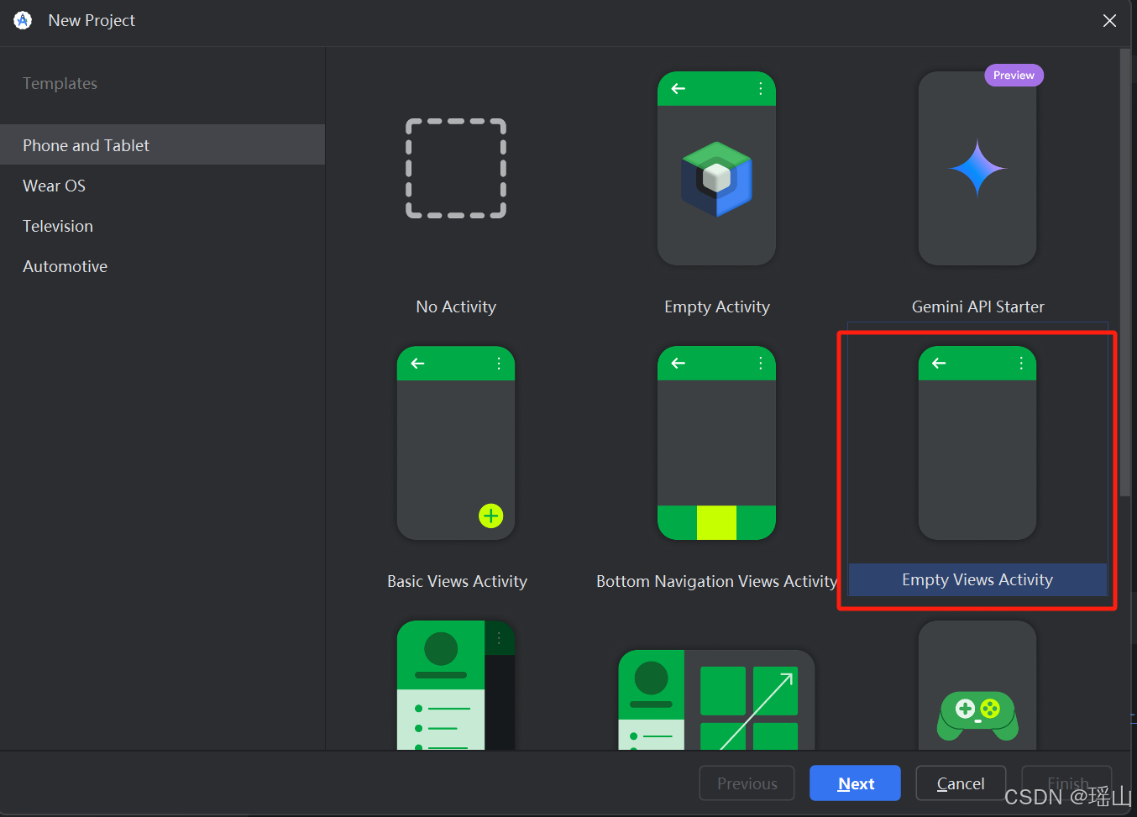Click the Preview badge on Gemini template
This screenshot has height=817, width=1137.
point(1014,76)
